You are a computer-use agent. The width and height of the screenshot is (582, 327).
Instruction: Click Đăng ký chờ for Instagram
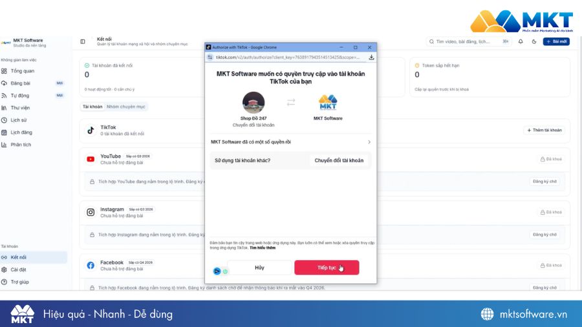pyautogui.click(x=544, y=235)
